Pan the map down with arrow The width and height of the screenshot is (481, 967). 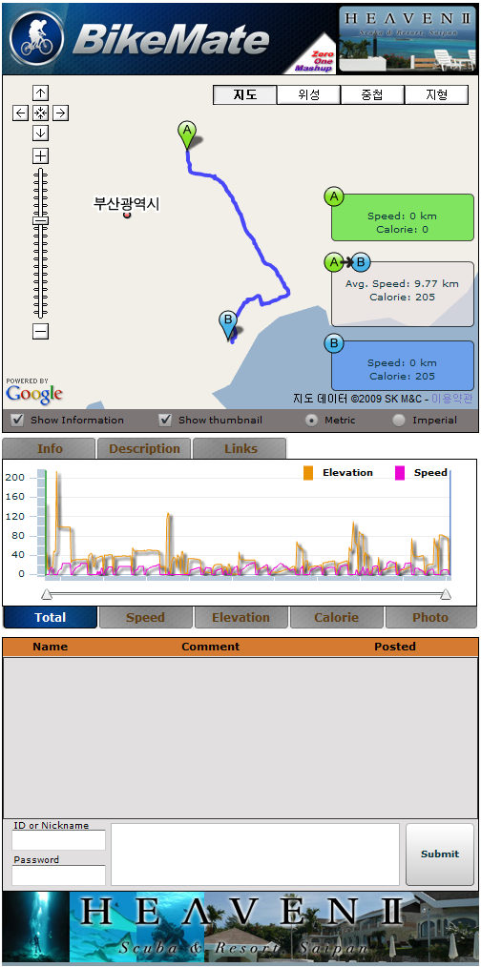pyautogui.click(x=41, y=133)
